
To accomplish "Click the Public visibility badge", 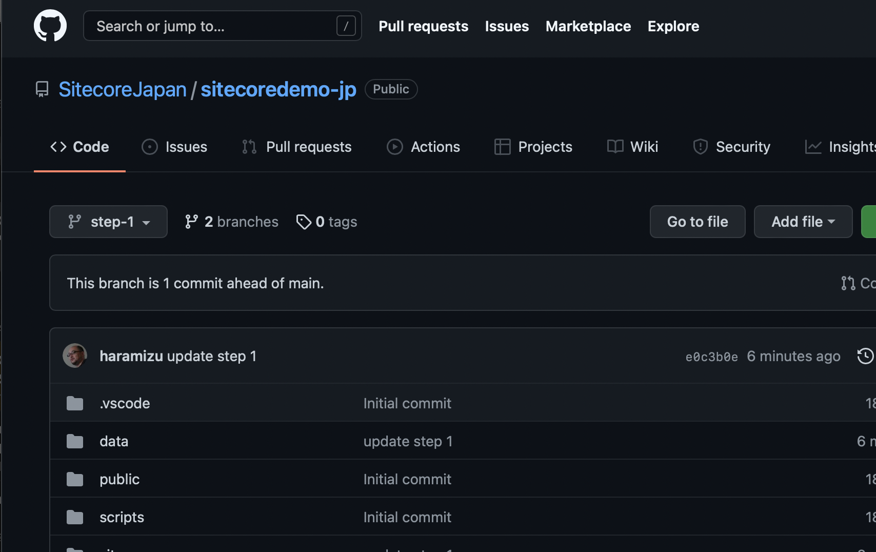I will pos(391,89).
